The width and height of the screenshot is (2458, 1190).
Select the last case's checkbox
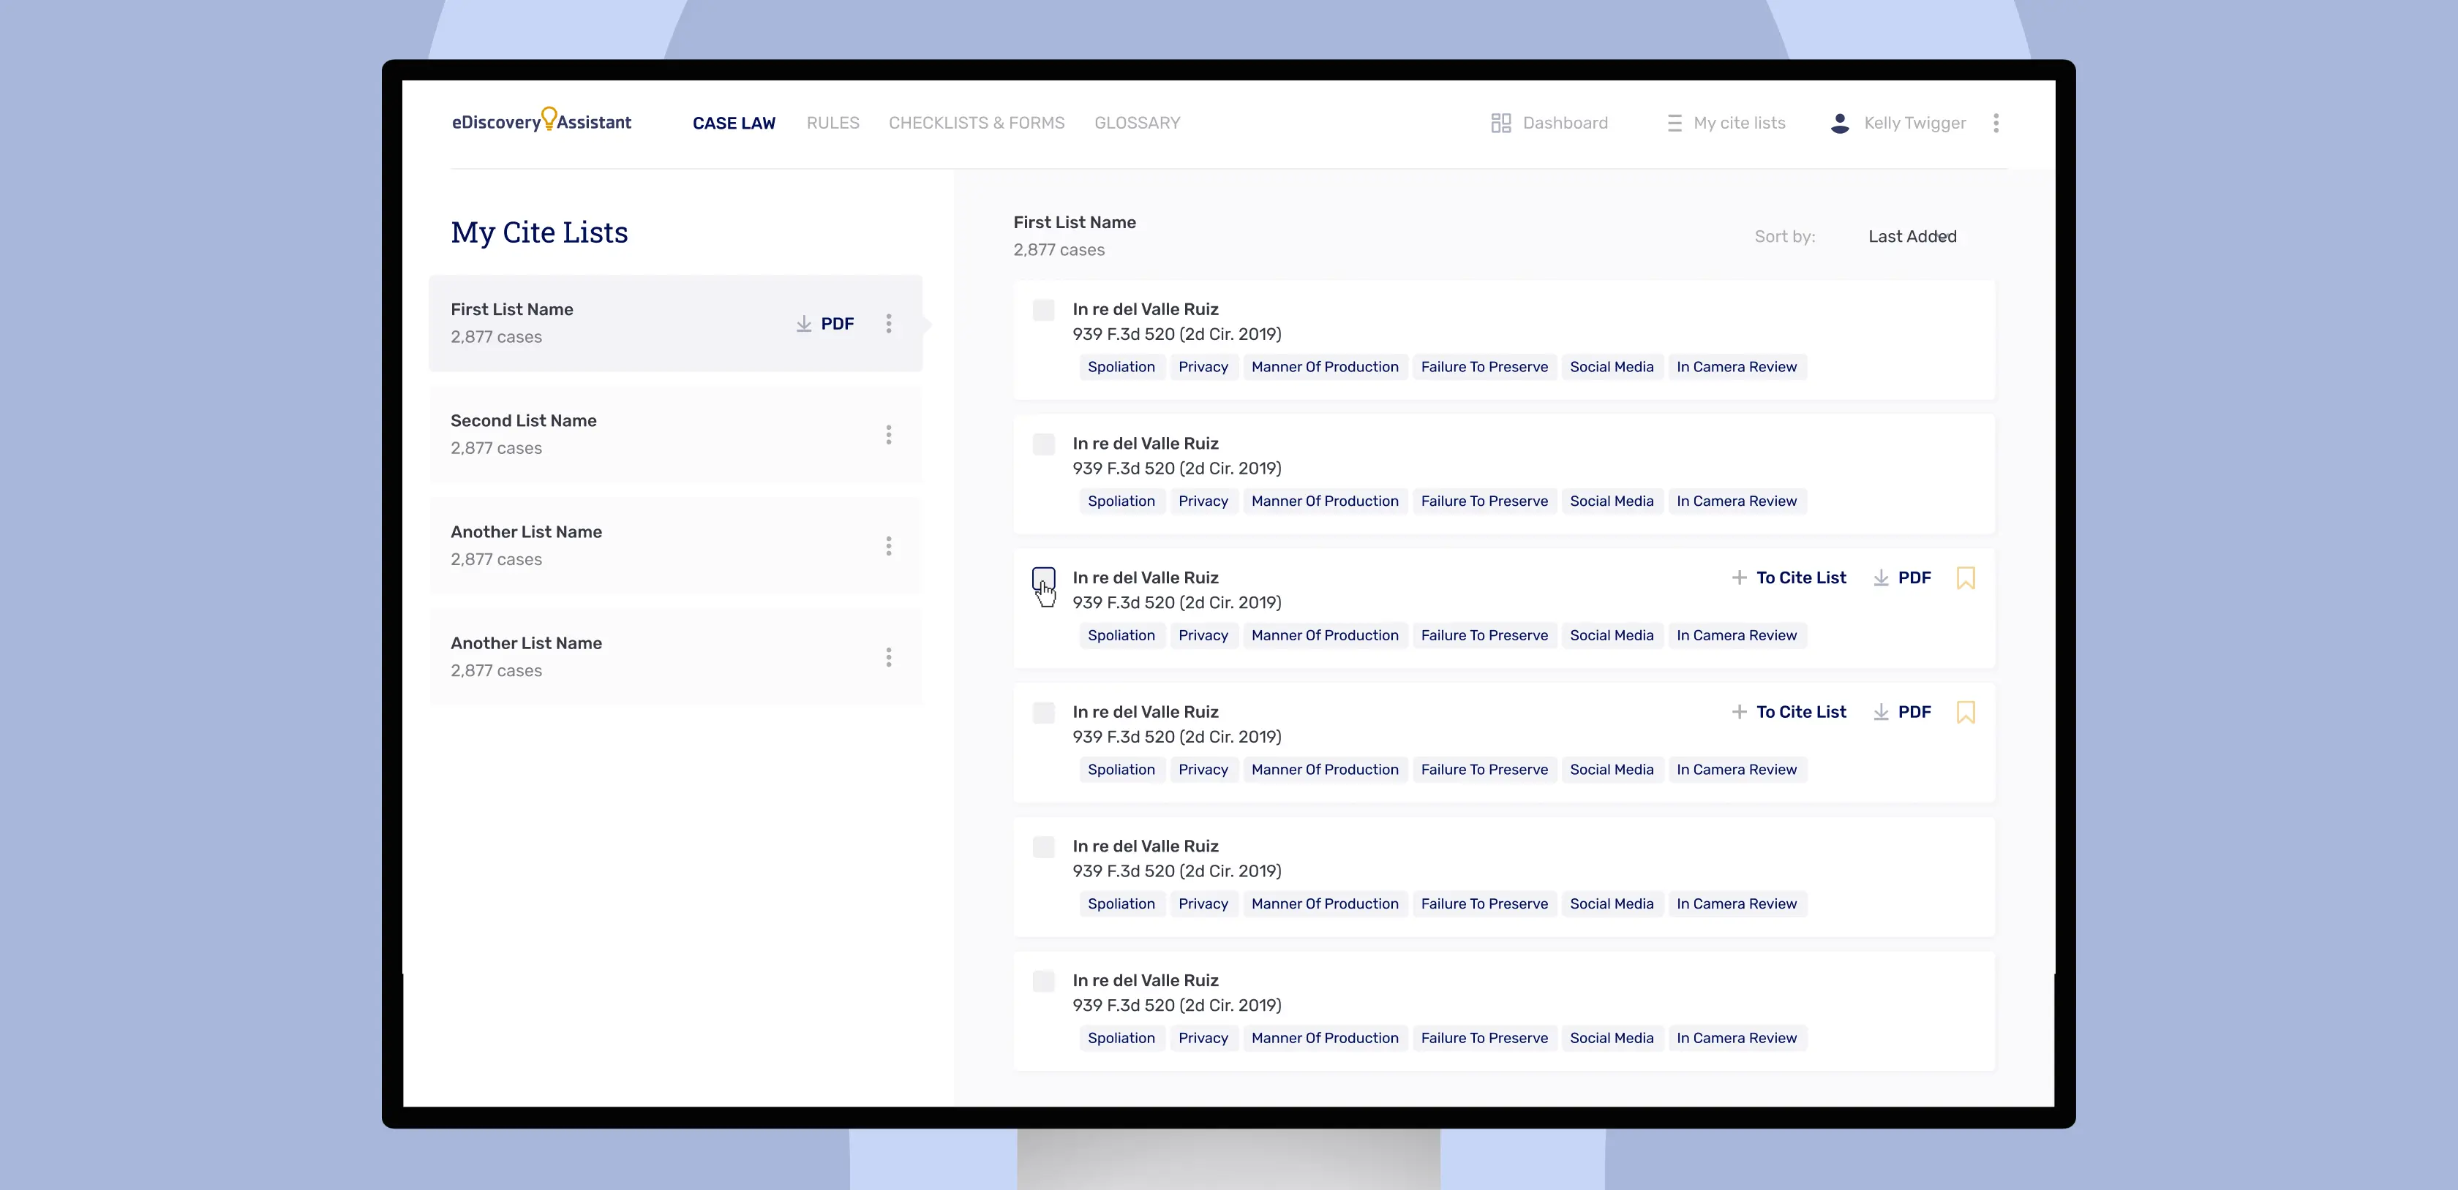click(1043, 981)
